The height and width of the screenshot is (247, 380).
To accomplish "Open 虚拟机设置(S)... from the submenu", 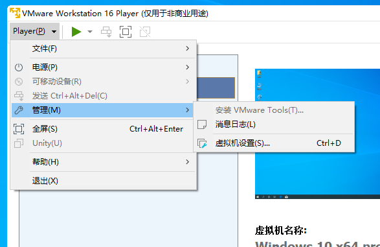I will coord(274,143).
